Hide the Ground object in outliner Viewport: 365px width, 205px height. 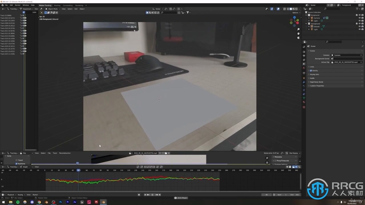tap(360, 26)
